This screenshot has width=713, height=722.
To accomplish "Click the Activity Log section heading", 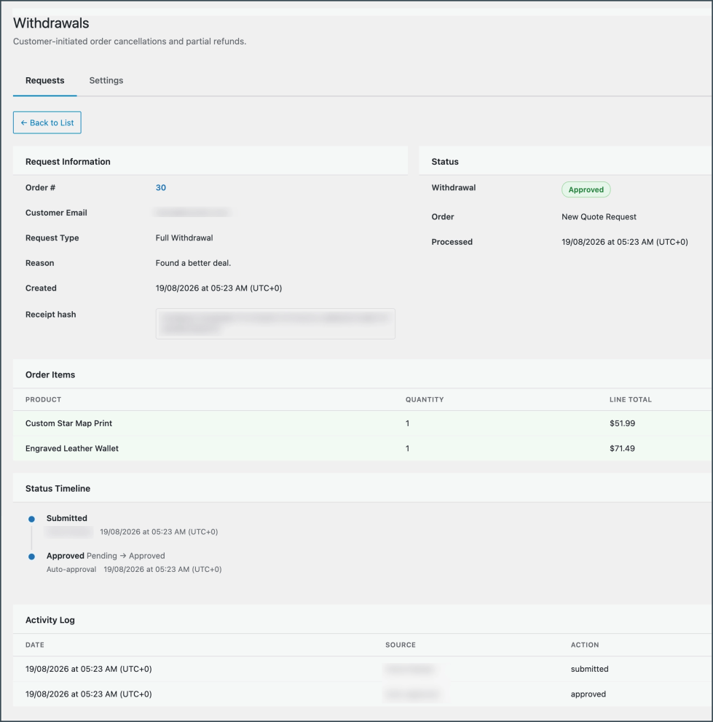I will (x=50, y=620).
